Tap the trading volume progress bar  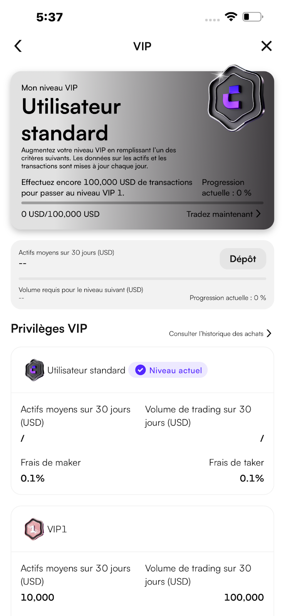142,203
